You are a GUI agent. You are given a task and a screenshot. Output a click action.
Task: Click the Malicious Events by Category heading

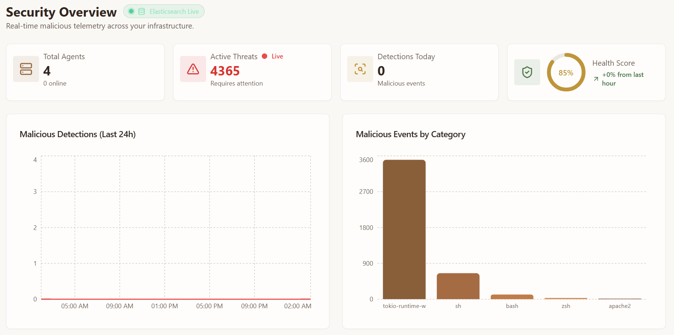tap(410, 134)
